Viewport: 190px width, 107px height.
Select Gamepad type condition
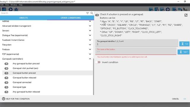coord(47,87)
